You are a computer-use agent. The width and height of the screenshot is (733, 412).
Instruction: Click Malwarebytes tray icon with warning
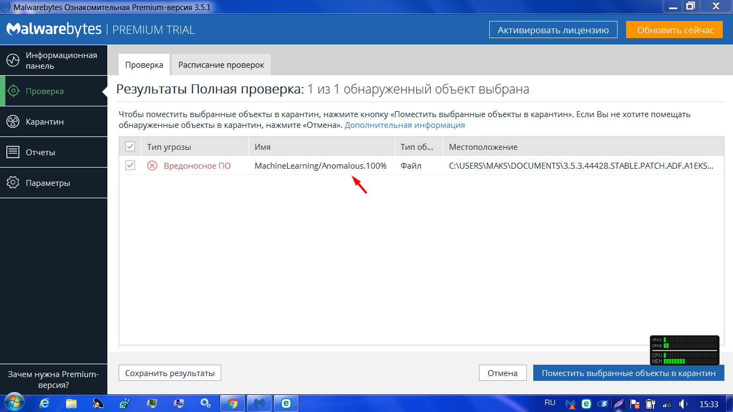(571, 403)
